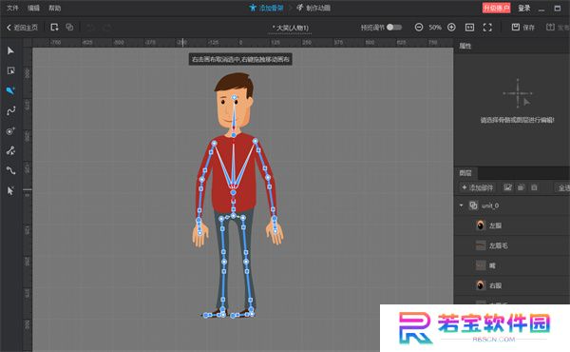Click the 大笑(人物1) project title
570x352 pixels.
tap(291, 28)
